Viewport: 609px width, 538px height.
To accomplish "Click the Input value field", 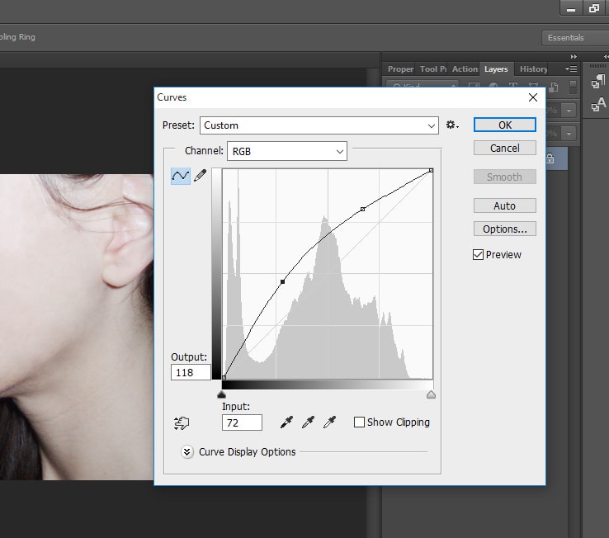I will coord(242,422).
